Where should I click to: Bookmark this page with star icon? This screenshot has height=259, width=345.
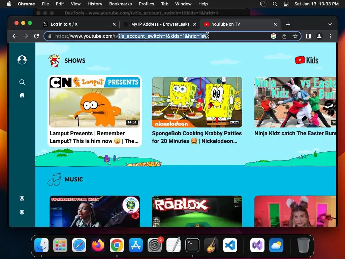click(x=295, y=36)
